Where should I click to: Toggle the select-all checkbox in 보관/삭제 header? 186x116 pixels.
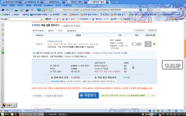pos(154,35)
